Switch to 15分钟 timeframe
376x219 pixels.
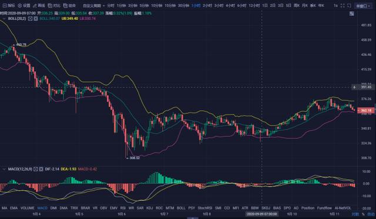[x=170, y=5]
